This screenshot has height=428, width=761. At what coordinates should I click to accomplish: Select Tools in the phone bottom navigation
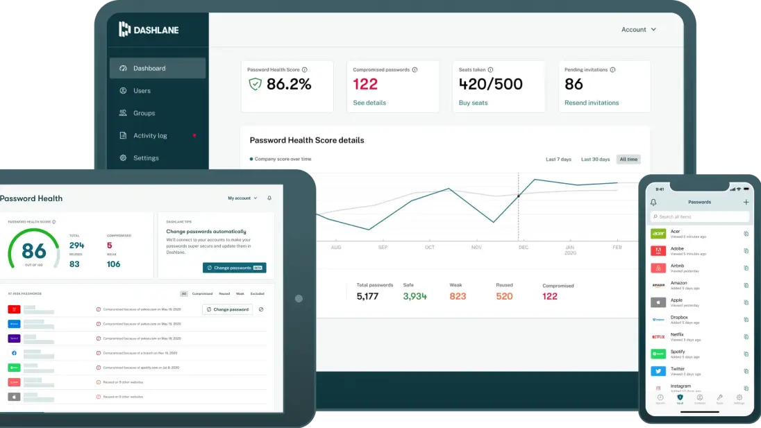(720, 398)
